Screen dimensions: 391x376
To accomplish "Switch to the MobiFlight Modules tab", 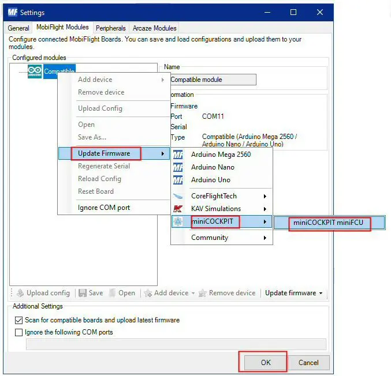I will pos(62,27).
